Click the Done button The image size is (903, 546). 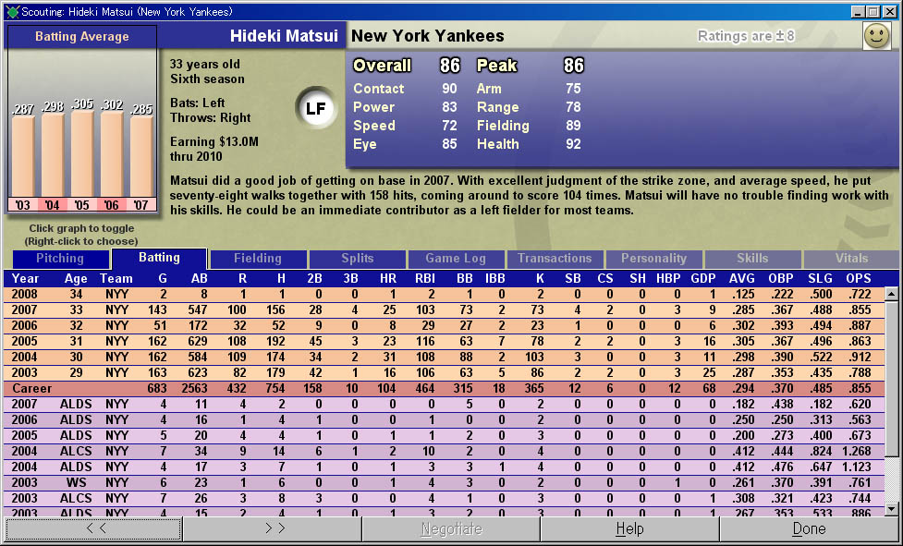809,528
